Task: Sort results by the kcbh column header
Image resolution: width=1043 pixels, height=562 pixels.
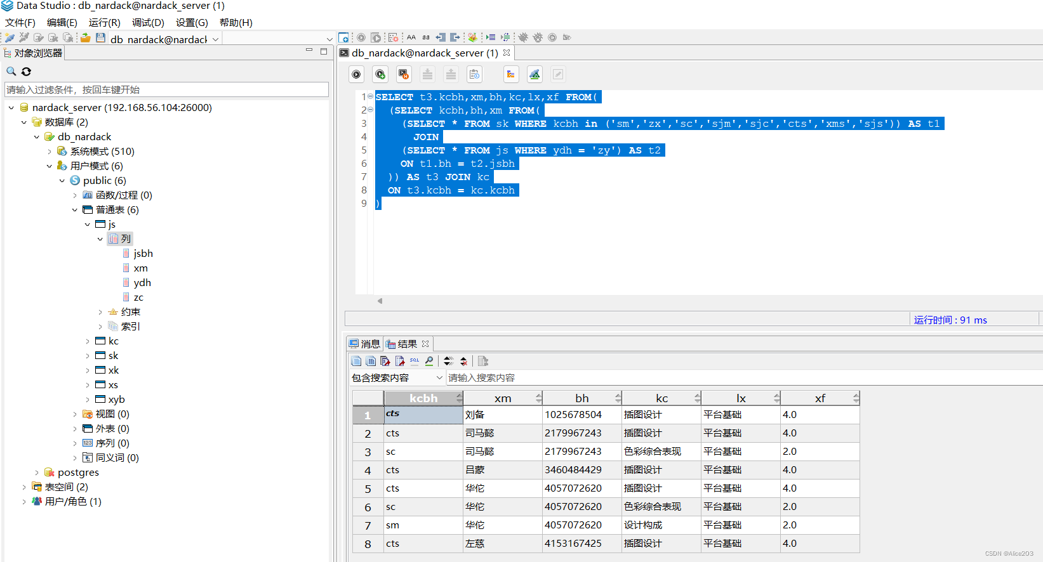Action: 423,398
